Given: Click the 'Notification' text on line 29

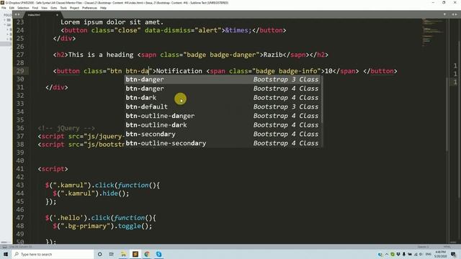Looking at the screenshot, I should (x=179, y=71).
